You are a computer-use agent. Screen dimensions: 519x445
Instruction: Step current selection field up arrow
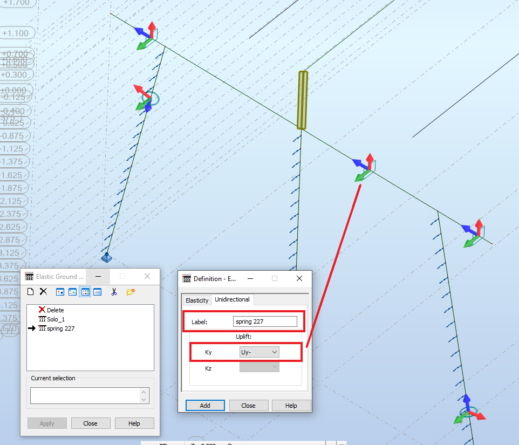[144, 392]
